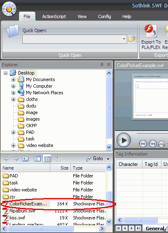The image size is (168, 233).
Task: Jump to first tag record
Action: tap(118, 228)
